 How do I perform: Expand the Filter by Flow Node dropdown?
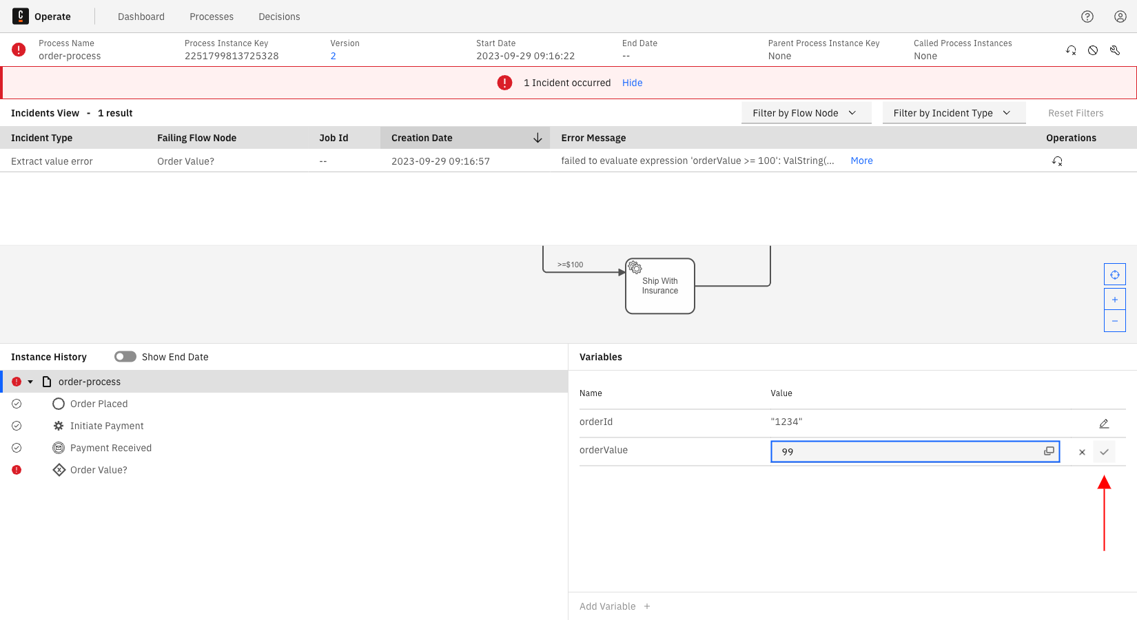pyautogui.click(x=806, y=113)
